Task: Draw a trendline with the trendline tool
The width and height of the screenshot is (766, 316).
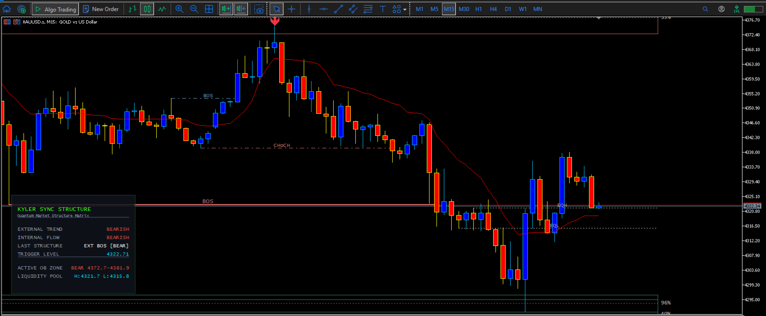Action: click(338, 9)
